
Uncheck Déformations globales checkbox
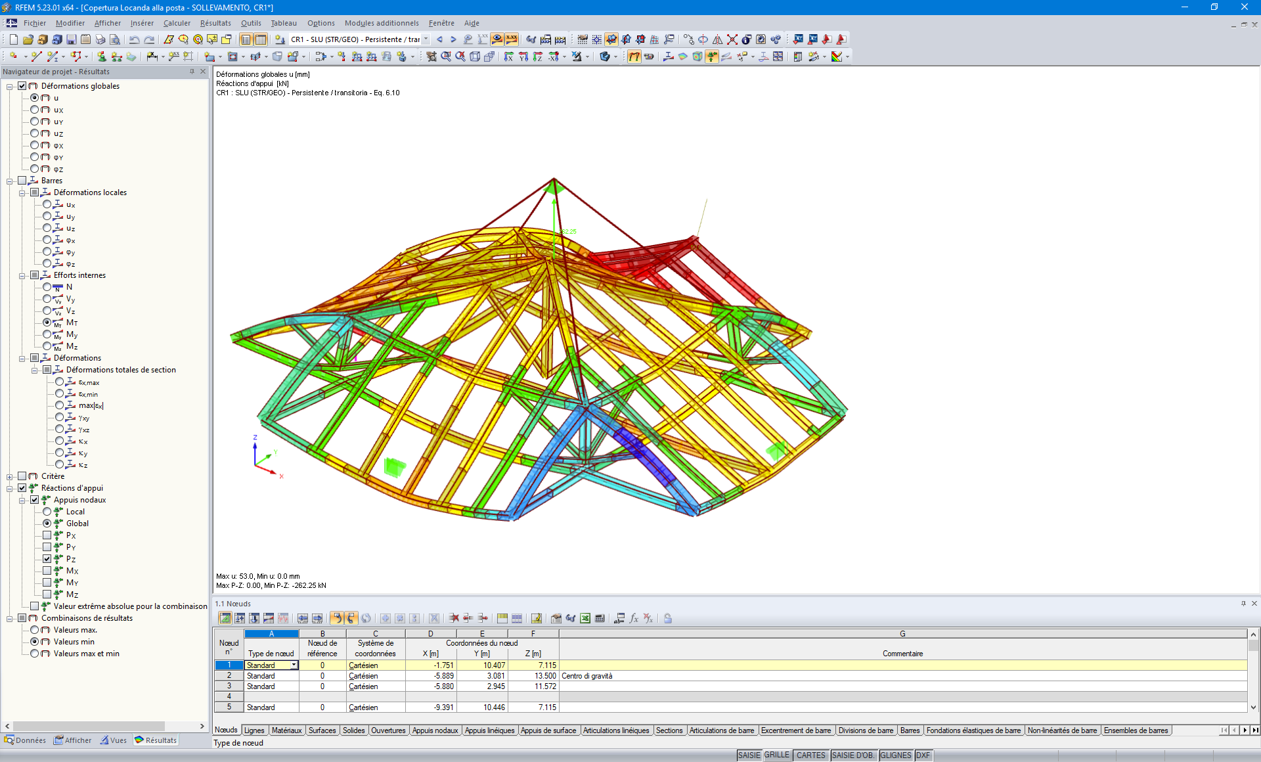22,86
